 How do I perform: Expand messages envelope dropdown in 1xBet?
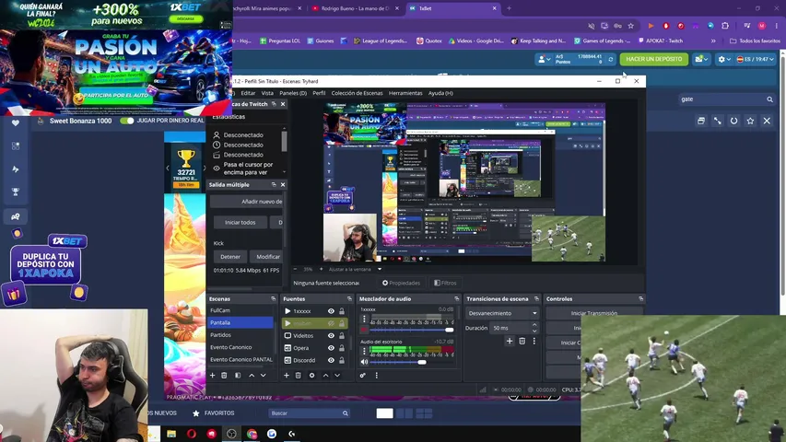701,59
